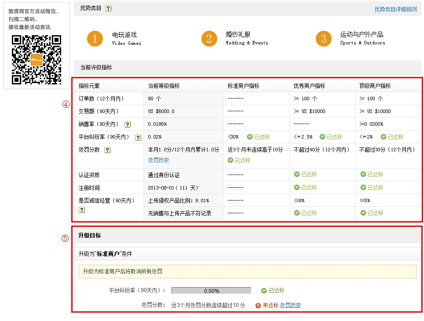Click the 已达标 badge for 认证资质 顶级商户指标
Screen dimensions: 424x321
[x=373, y=174]
